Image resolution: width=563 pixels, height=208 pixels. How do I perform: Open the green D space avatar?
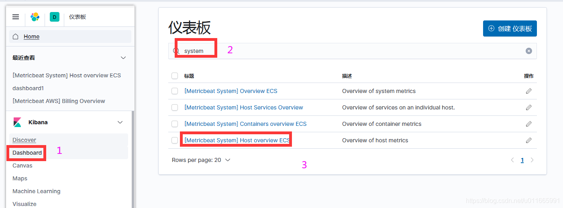pos(54,17)
